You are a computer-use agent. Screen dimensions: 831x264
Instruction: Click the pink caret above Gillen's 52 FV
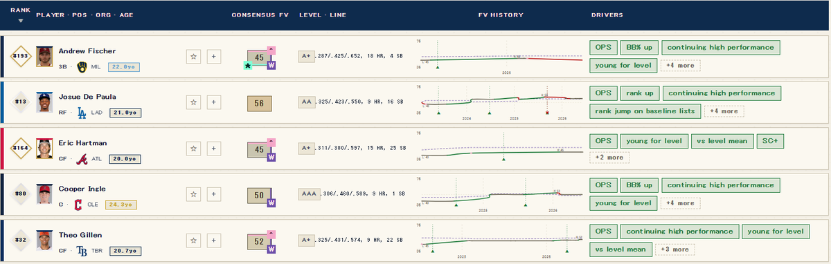[271, 234]
